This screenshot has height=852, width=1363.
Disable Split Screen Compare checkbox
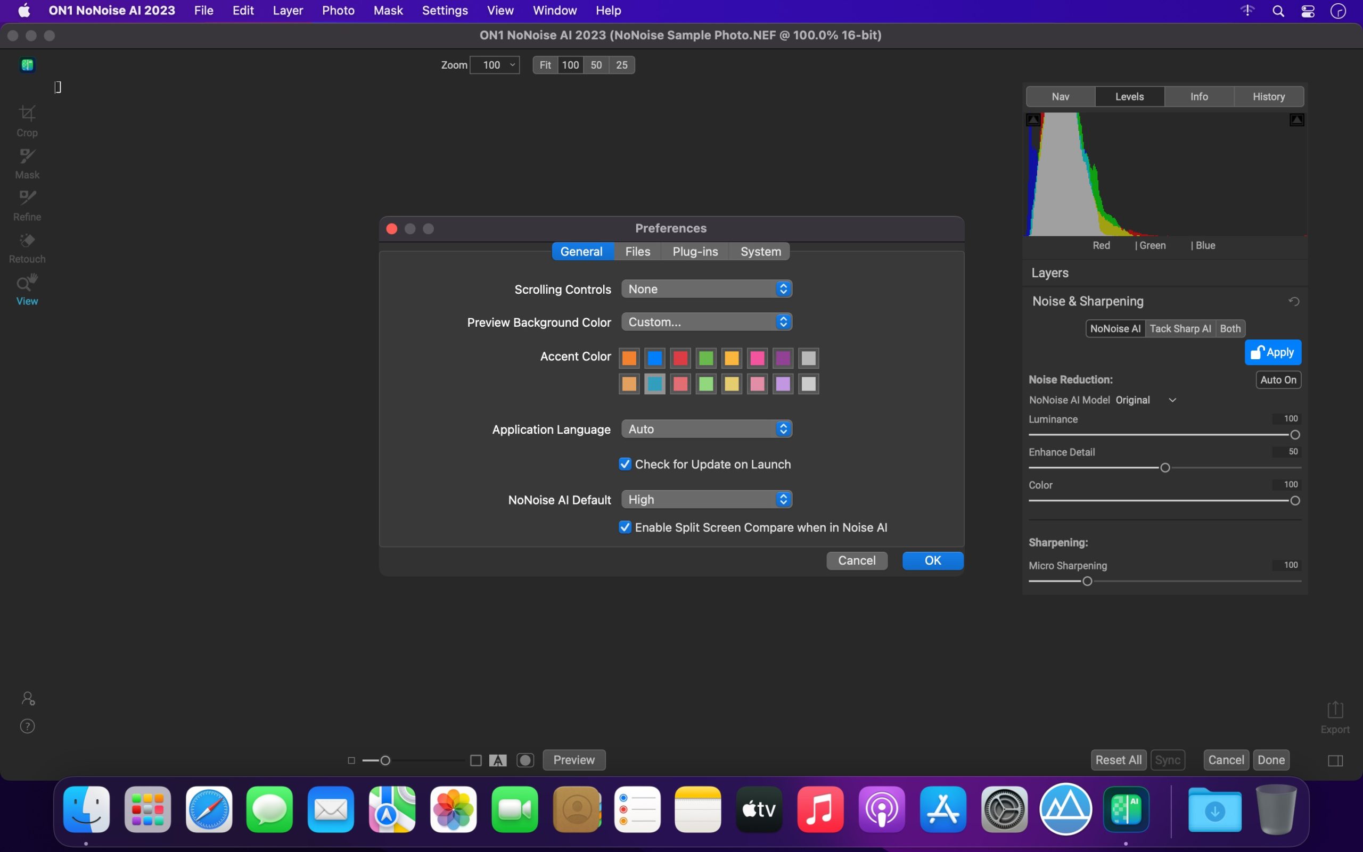pyautogui.click(x=625, y=527)
